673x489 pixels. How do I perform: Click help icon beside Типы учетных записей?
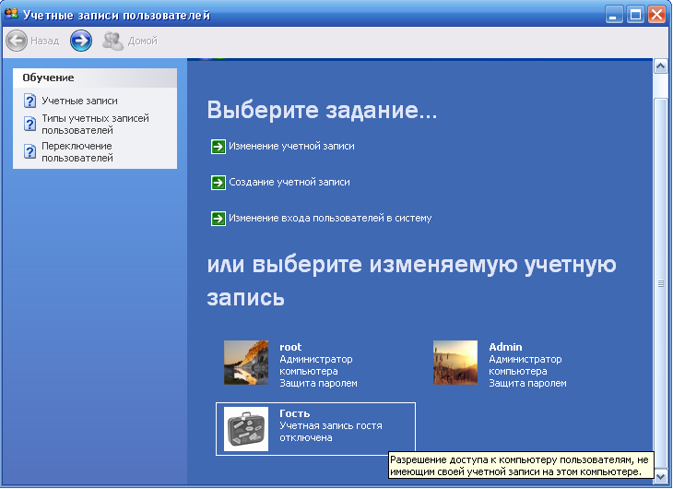pos(30,125)
